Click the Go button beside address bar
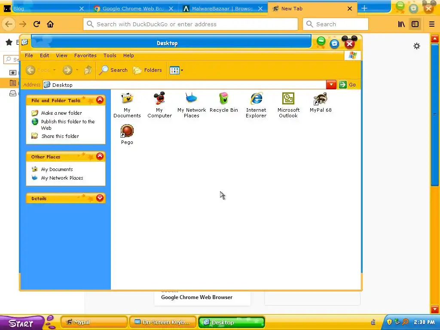Viewport: 440px width, 330px height. coord(347,85)
